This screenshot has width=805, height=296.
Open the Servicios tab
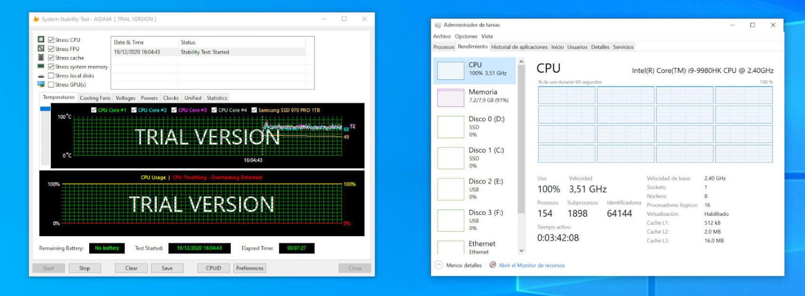(x=623, y=47)
